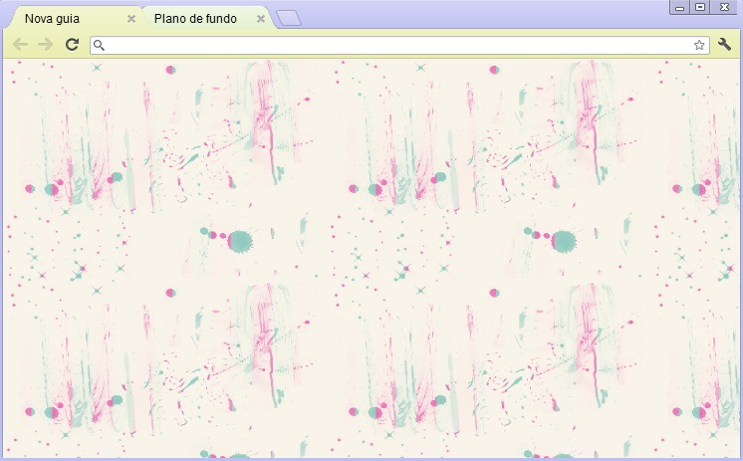The width and height of the screenshot is (743, 461).
Task: Switch to the Nova guia tab
Action: tap(76, 19)
